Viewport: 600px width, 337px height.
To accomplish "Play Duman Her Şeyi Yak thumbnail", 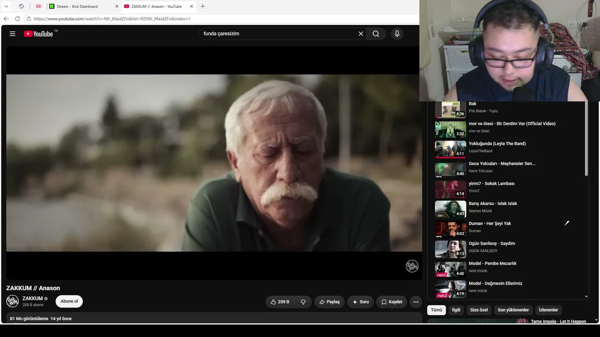I will coord(450,229).
